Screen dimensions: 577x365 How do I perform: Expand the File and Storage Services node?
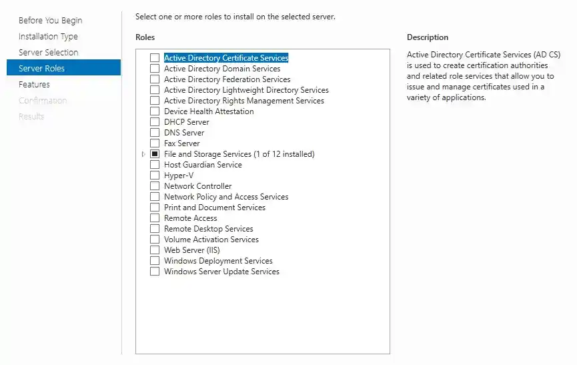pos(143,154)
